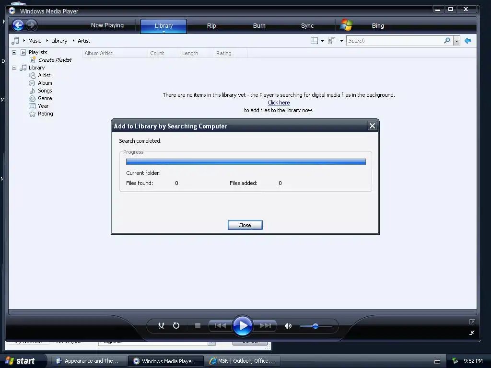Click the search progress bar
Image resolution: width=491 pixels, height=368 pixels.
click(246, 162)
